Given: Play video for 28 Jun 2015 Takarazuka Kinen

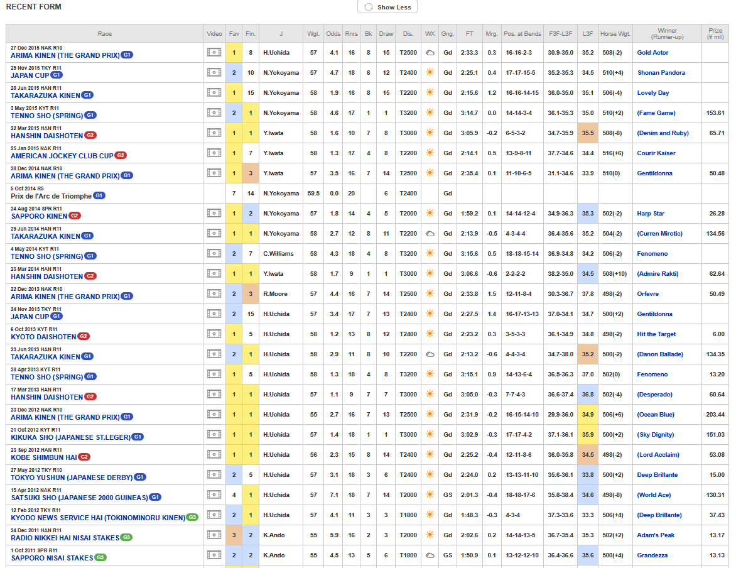Looking at the screenshot, I should point(214,92).
